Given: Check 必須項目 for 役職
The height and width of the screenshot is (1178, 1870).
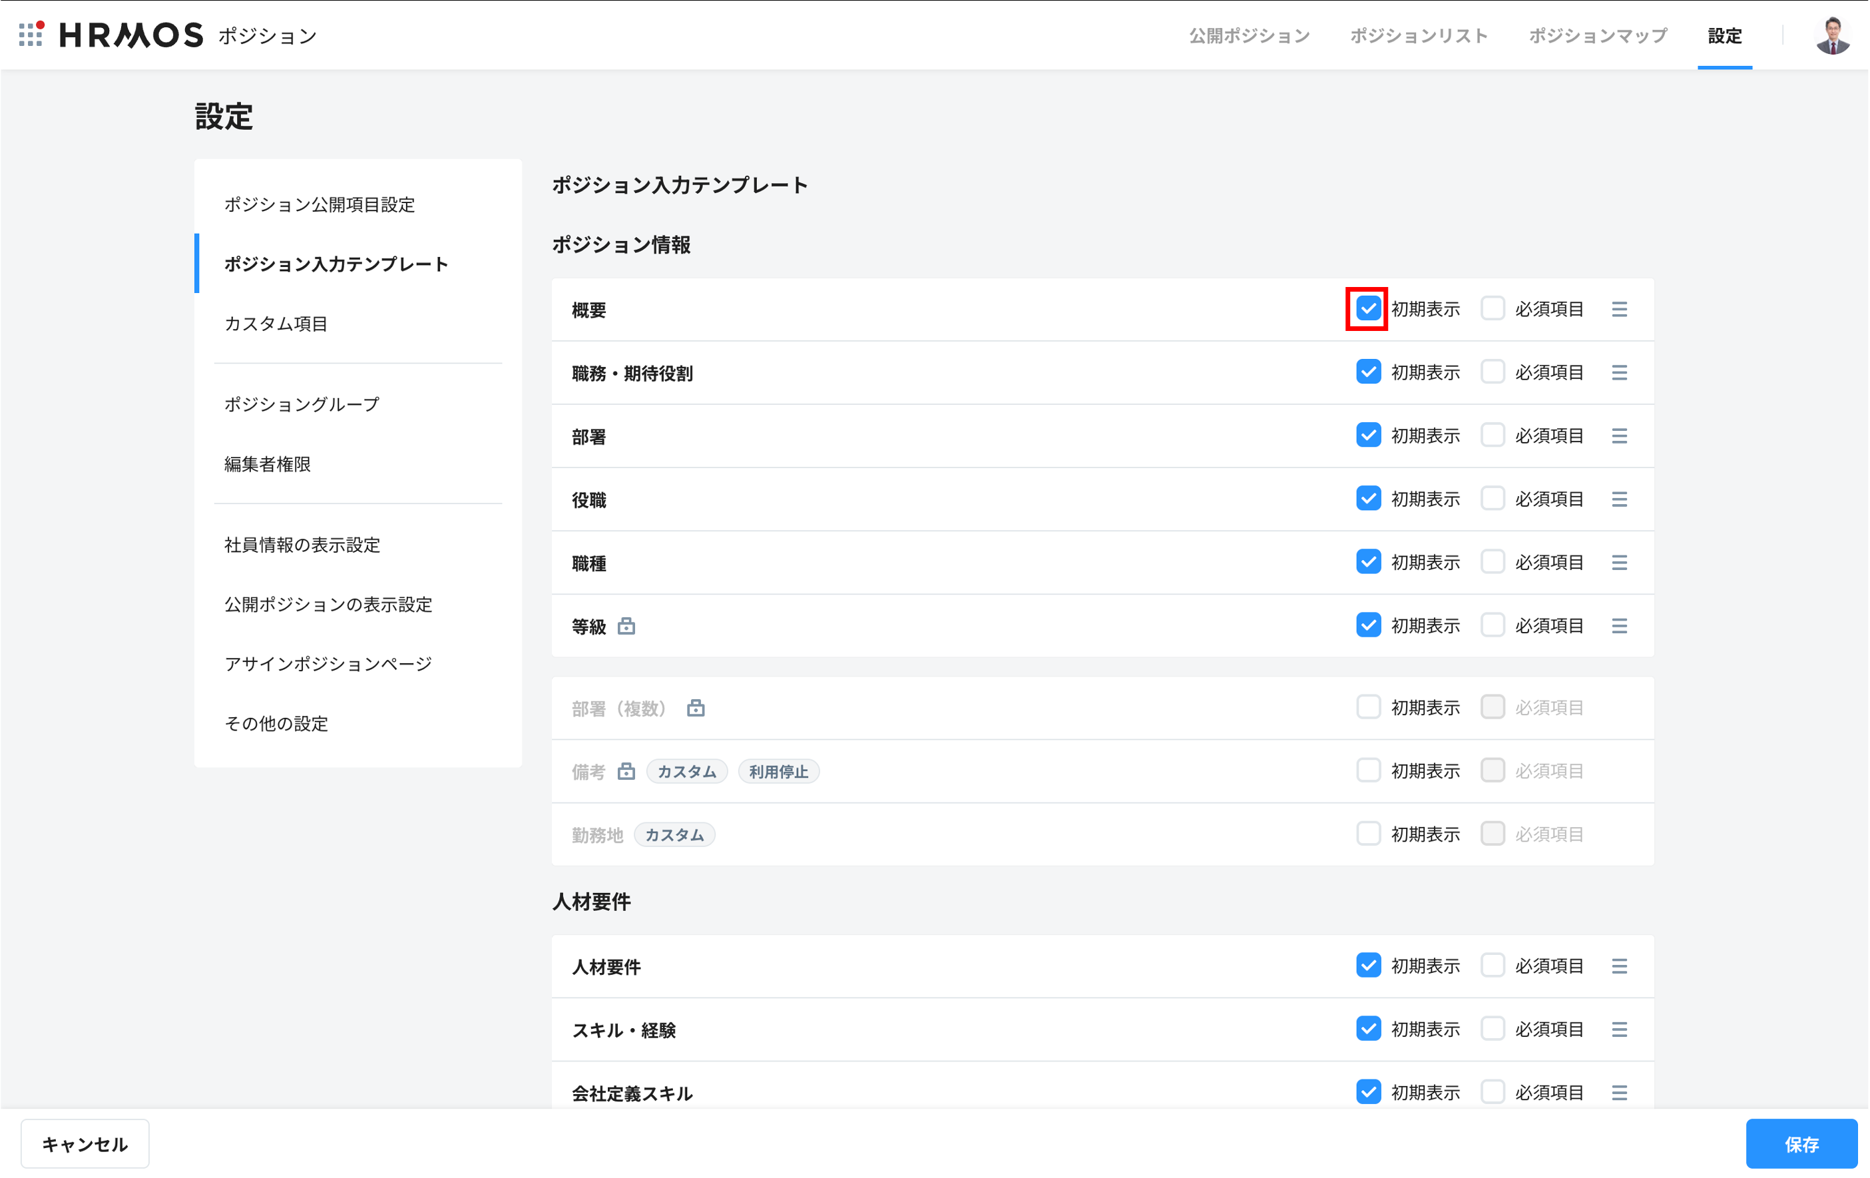Looking at the screenshot, I should click(1493, 499).
